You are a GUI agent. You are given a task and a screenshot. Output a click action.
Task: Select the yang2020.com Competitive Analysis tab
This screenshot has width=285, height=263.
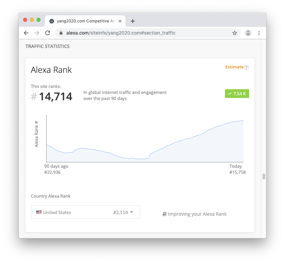tap(85, 21)
